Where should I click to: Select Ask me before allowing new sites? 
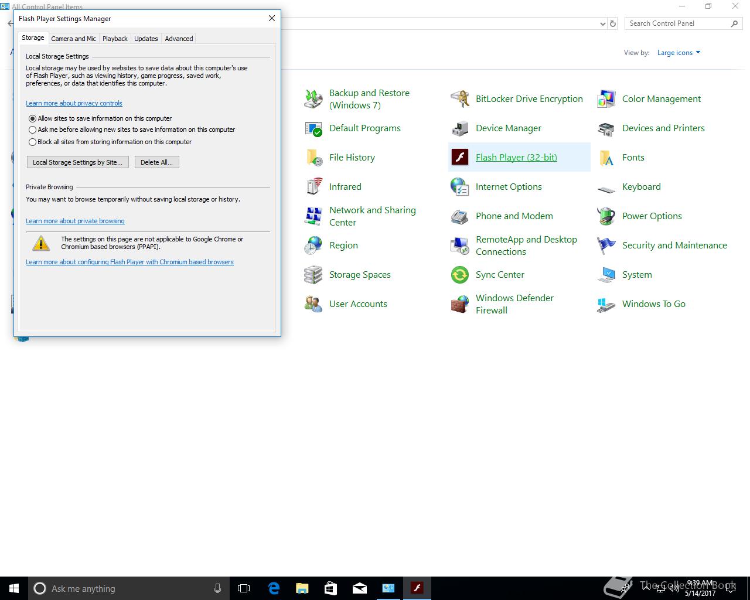(33, 129)
